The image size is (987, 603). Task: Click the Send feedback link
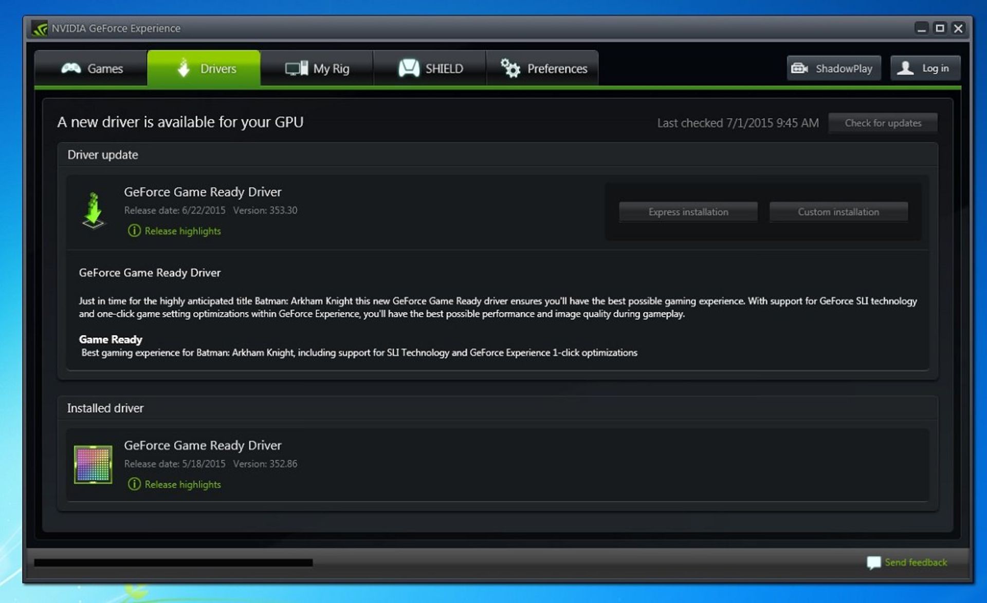tap(916, 562)
